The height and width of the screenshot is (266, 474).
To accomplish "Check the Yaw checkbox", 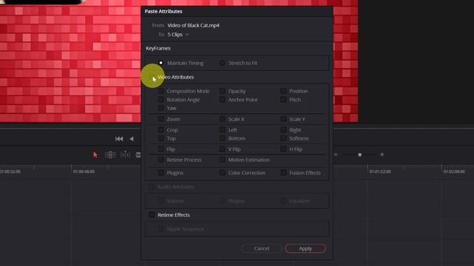I will tap(161, 108).
